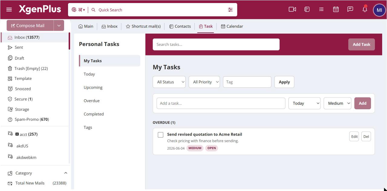Open the MI profile avatar
This screenshot has height=191, width=387.
tap(379, 10)
